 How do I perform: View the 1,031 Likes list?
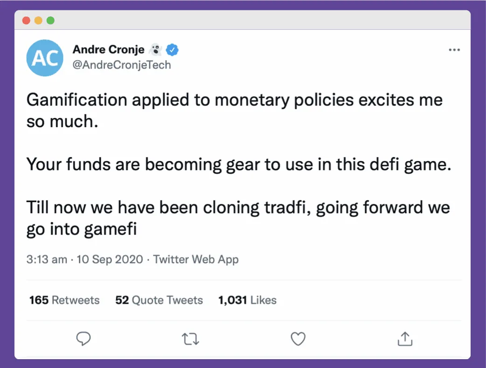(x=247, y=300)
